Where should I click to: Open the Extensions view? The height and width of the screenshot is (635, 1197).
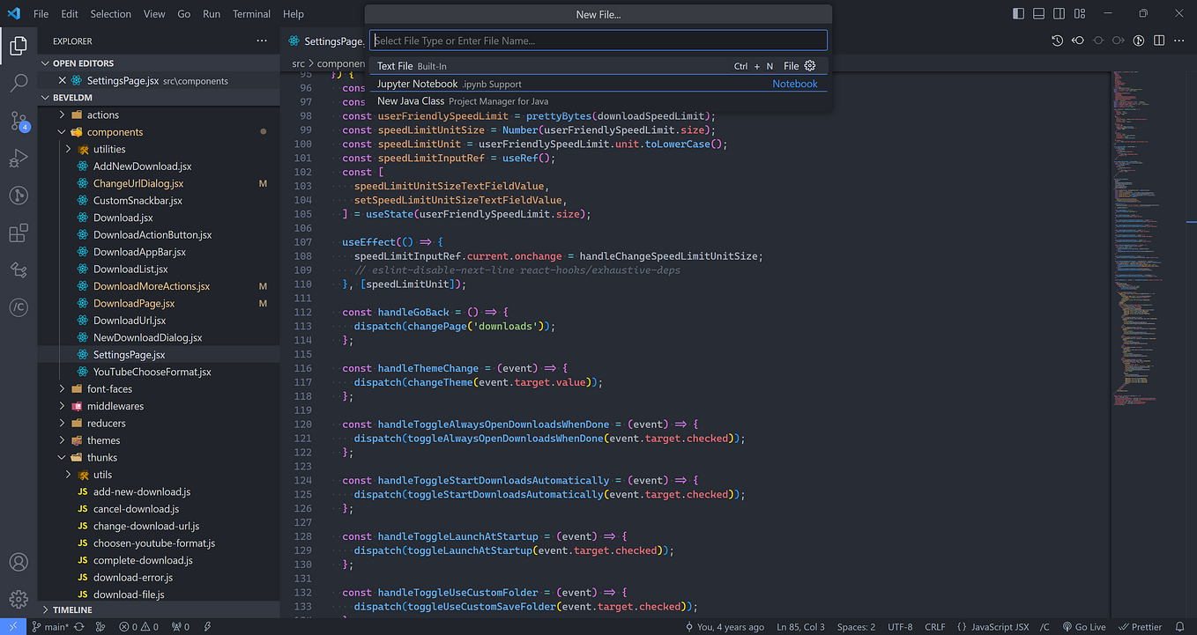(19, 233)
